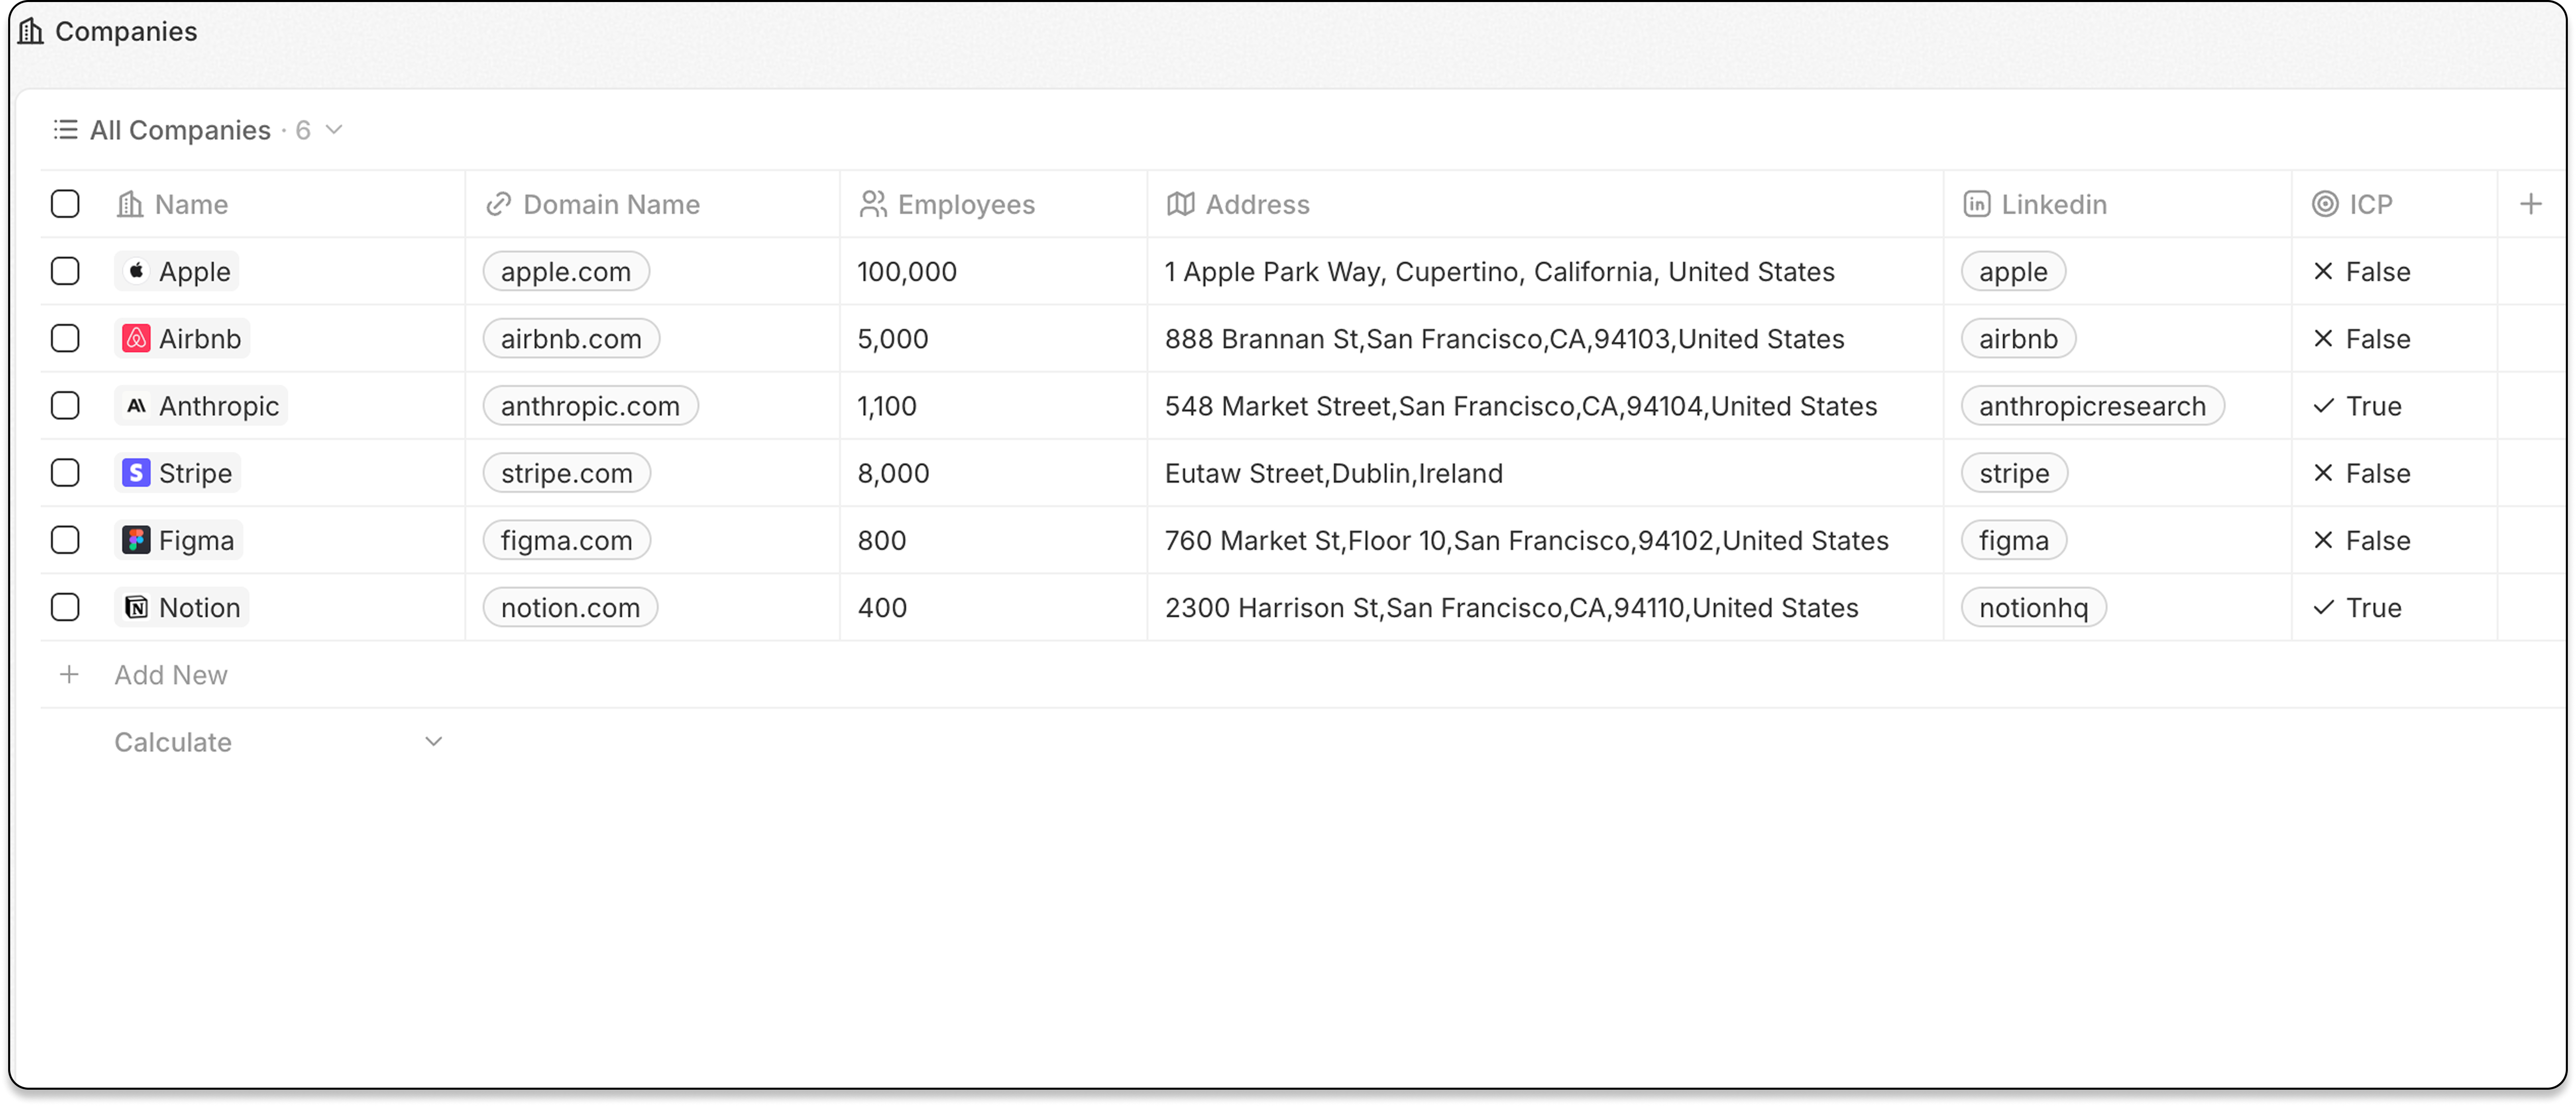Click the Stripe logo icon

tap(136, 473)
